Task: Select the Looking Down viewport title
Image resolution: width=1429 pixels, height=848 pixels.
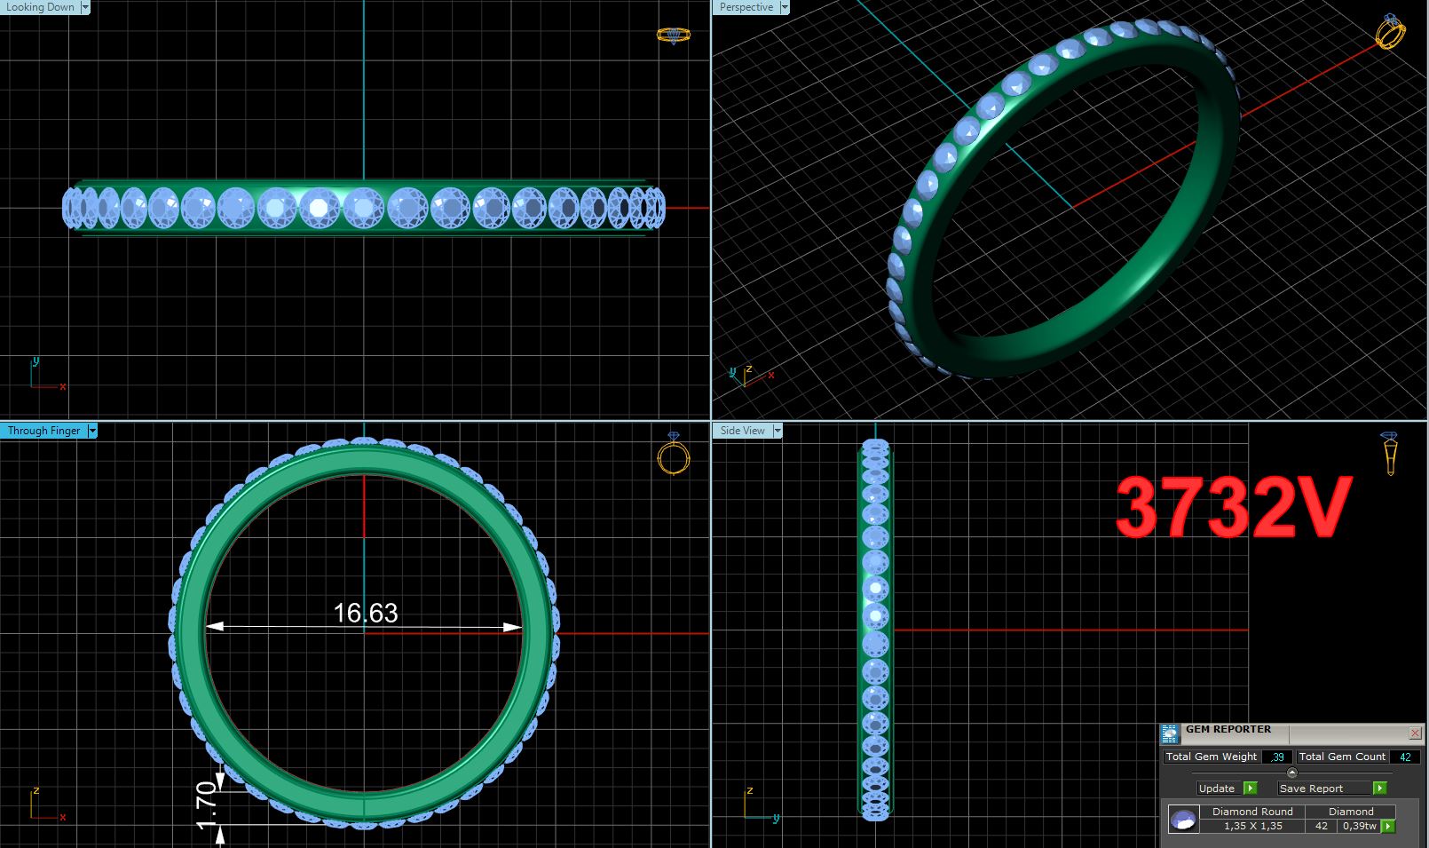Action: pos(41,7)
